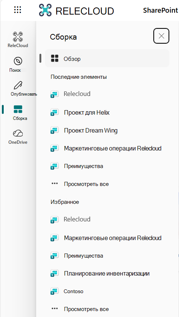Image resolution: width=179 pixels, height=317 pixels.
Task: Click the SharePoint label in header
Action: point(160,10)
